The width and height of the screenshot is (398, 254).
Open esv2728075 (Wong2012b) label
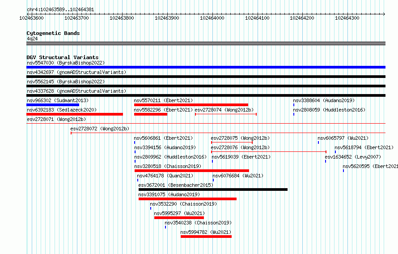(x=240, y=138)
